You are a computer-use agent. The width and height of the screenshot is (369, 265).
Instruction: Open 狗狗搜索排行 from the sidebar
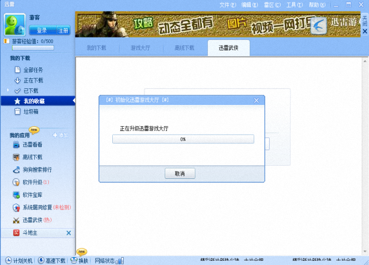tap(36, 170)
